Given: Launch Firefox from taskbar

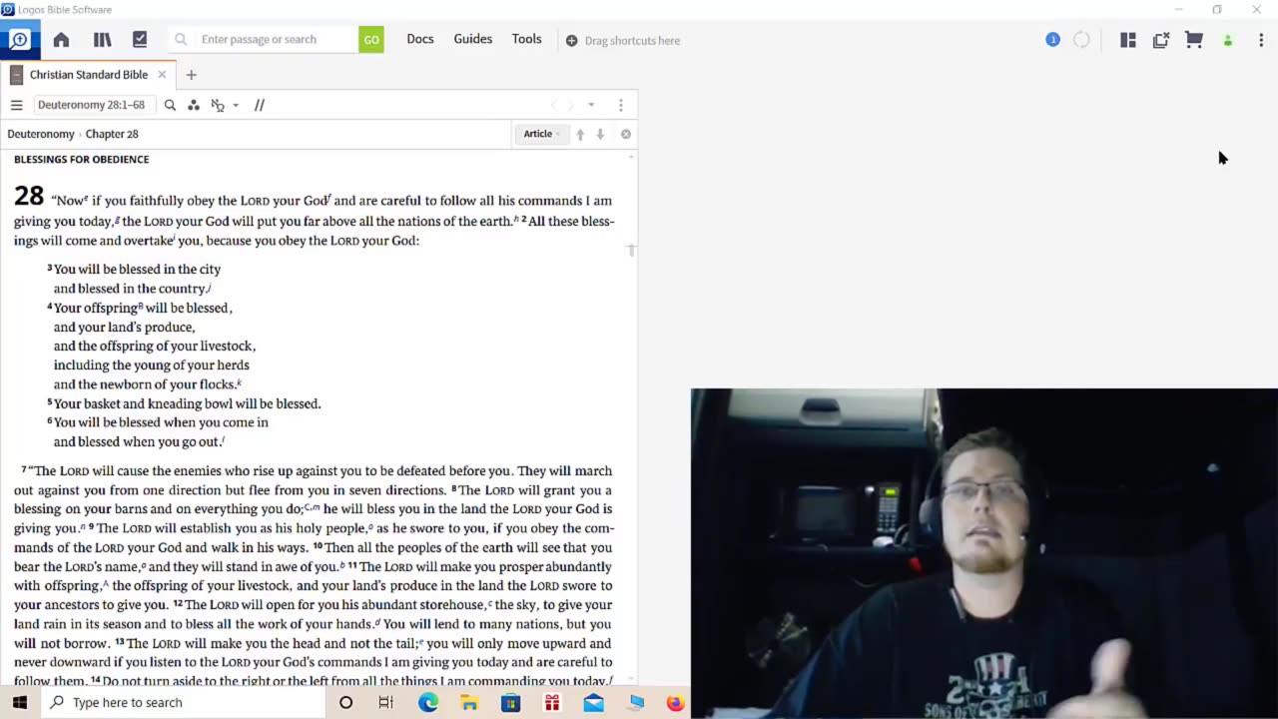Looking at the screenshot, I should tap(676, 702).
